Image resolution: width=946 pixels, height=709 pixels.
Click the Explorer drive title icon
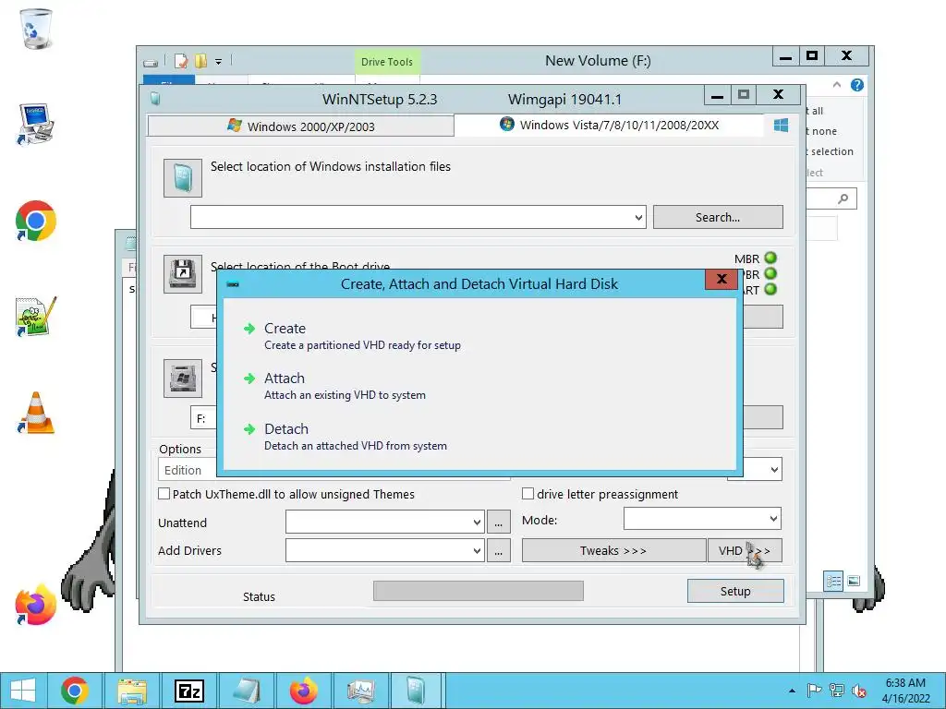pos(151,62)
